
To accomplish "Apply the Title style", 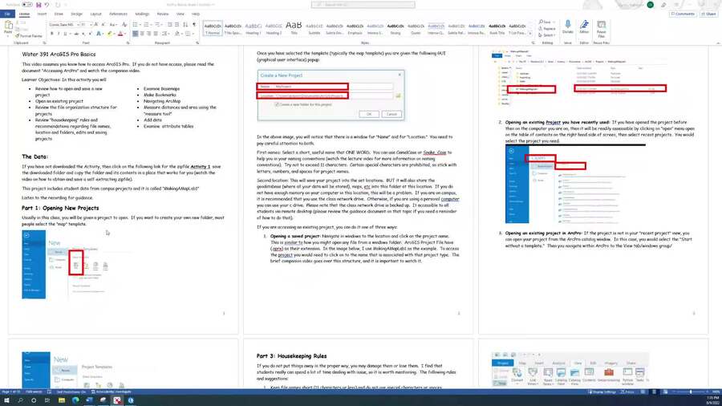I will pyautogui.click(x=294, y=28).
